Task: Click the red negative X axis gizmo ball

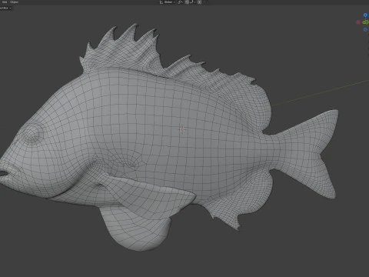Action: click(358, 22)
